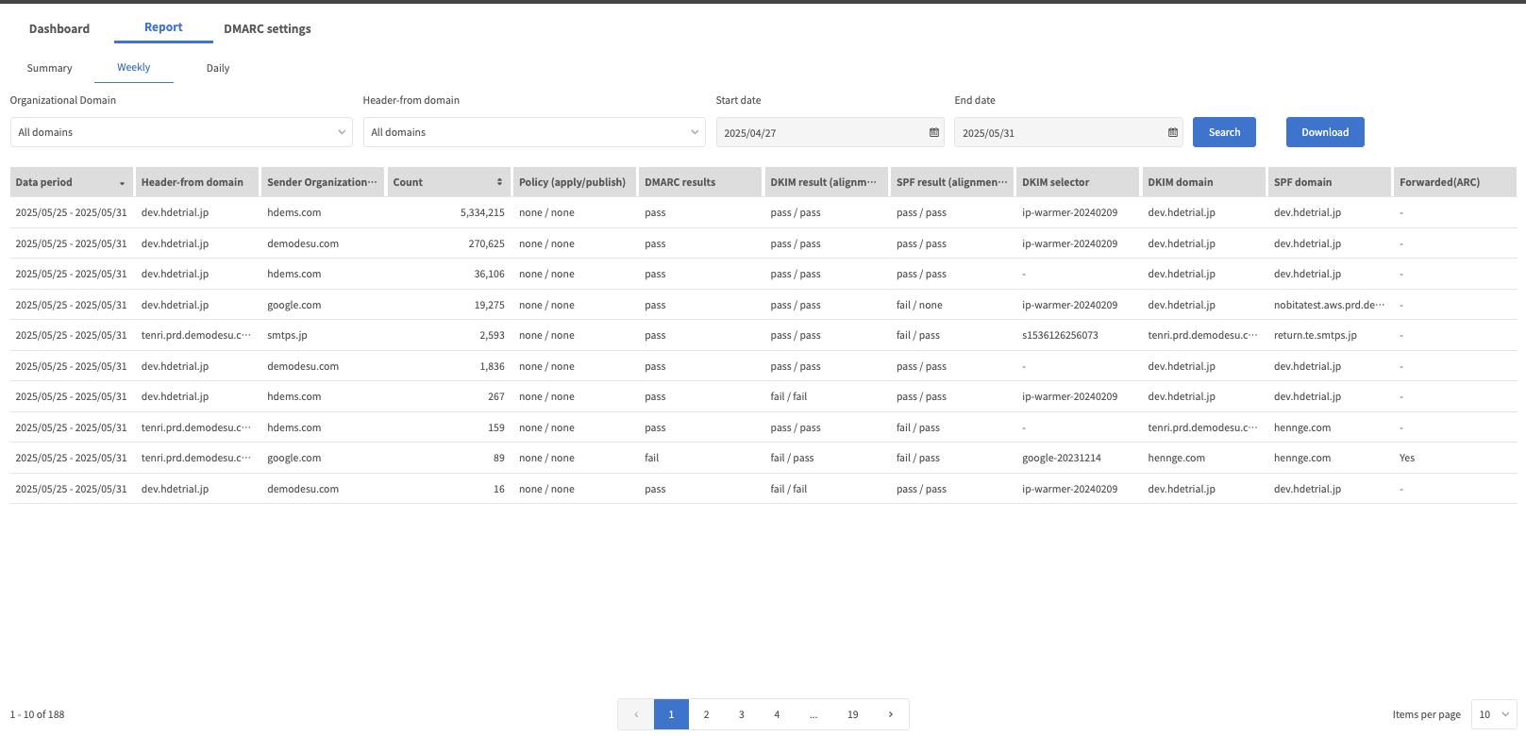
Task: Click the nobitatest.aws.prd SPF domain cell
Action: tap(1329, 306)
